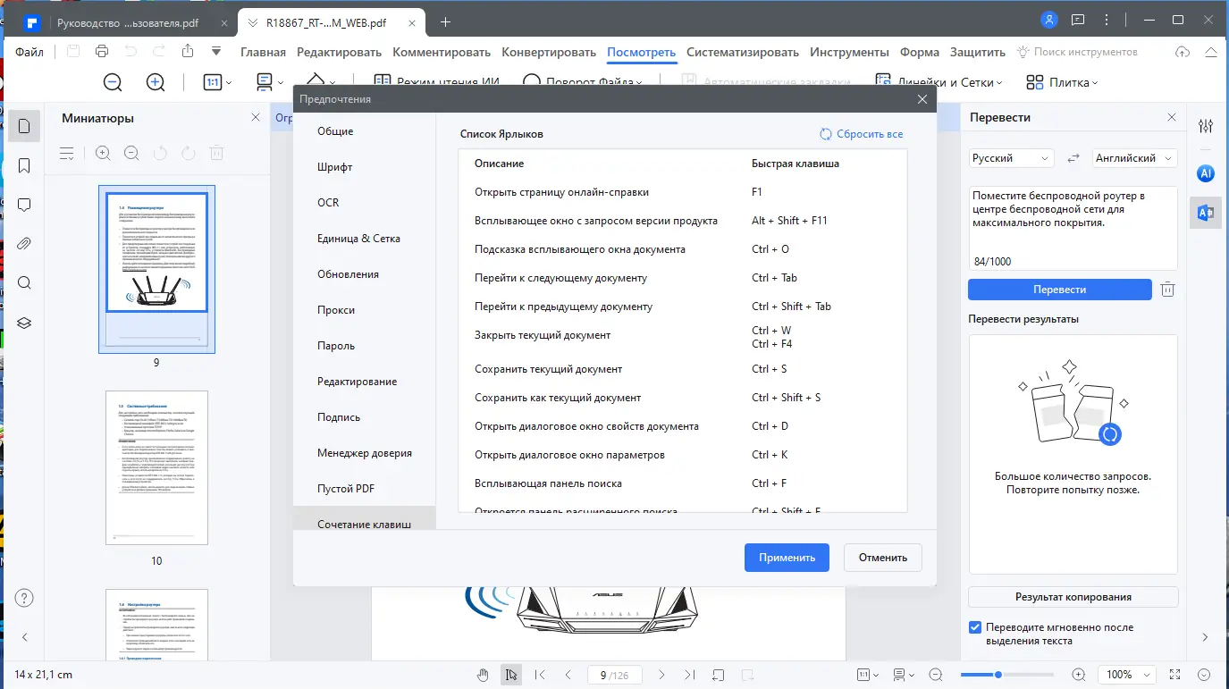Open the Bookmarks panel in left sidebar
This screenshot has width=1229, height=689.
point(24,165)
